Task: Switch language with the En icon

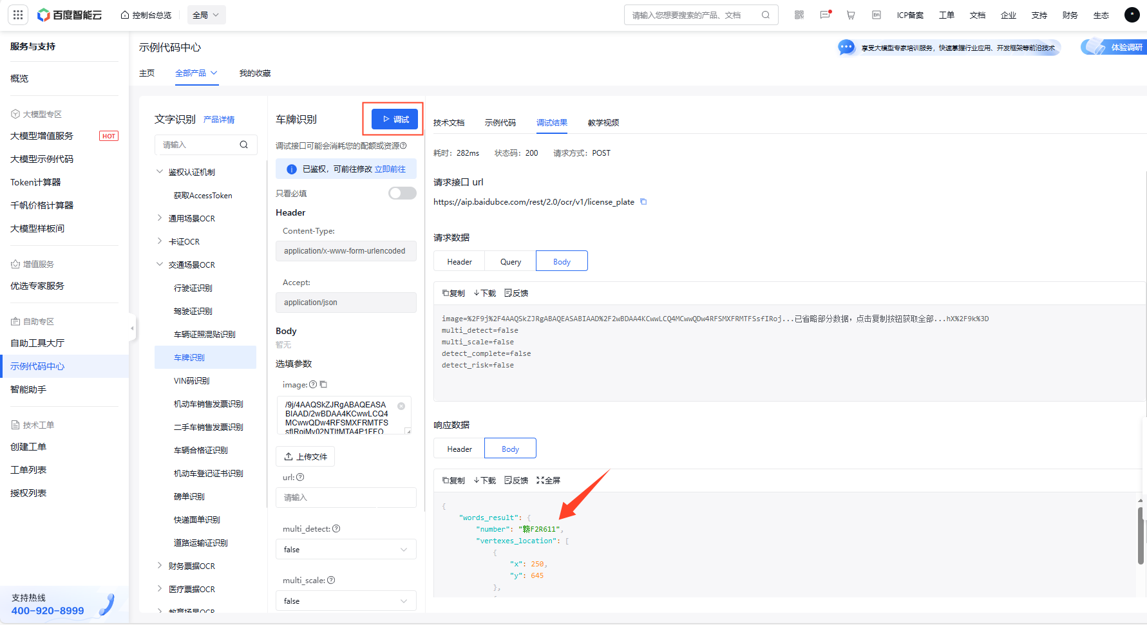Action: (877, 15)
